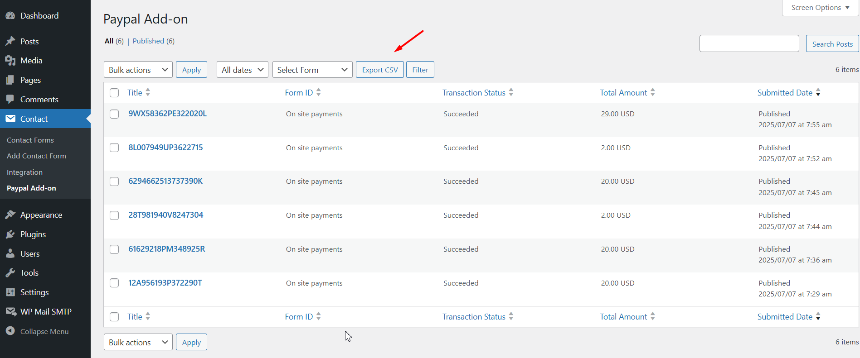860x358 pixels.
Task: Open transaction 8L007949UP3622715
Action: coord(165,148)
